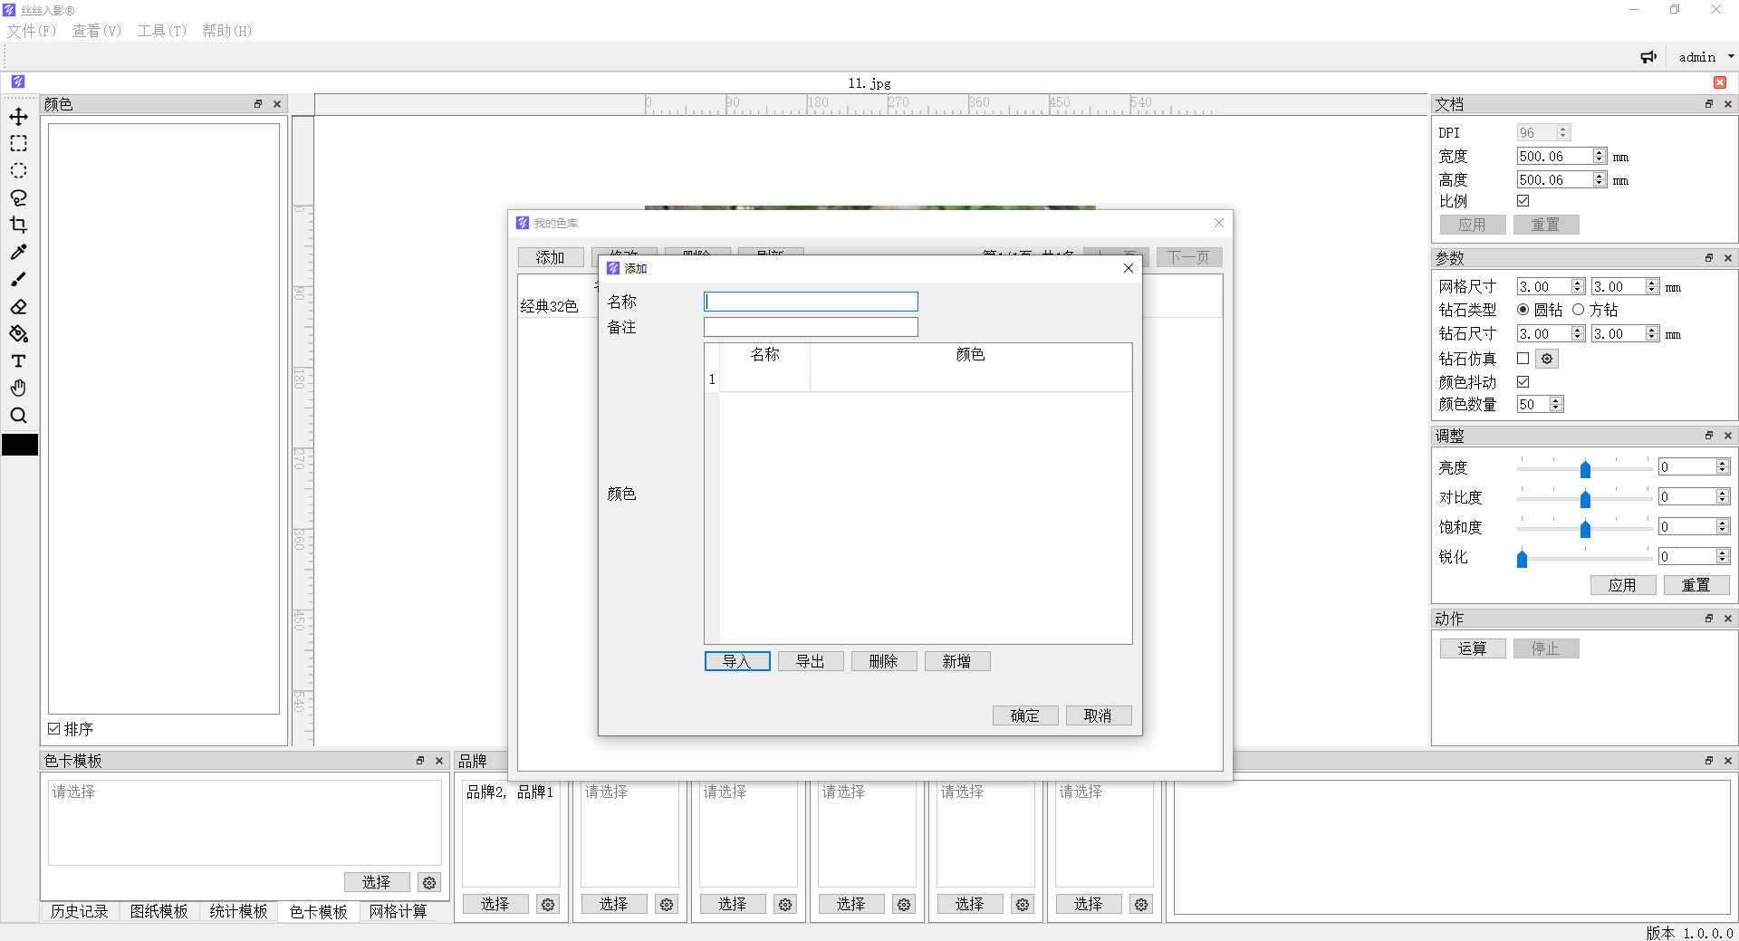Image resolution: width=1739 pixels, height=941 pixels.
Task: Click the announcement megaphone icon
Action: [1648, 57]
